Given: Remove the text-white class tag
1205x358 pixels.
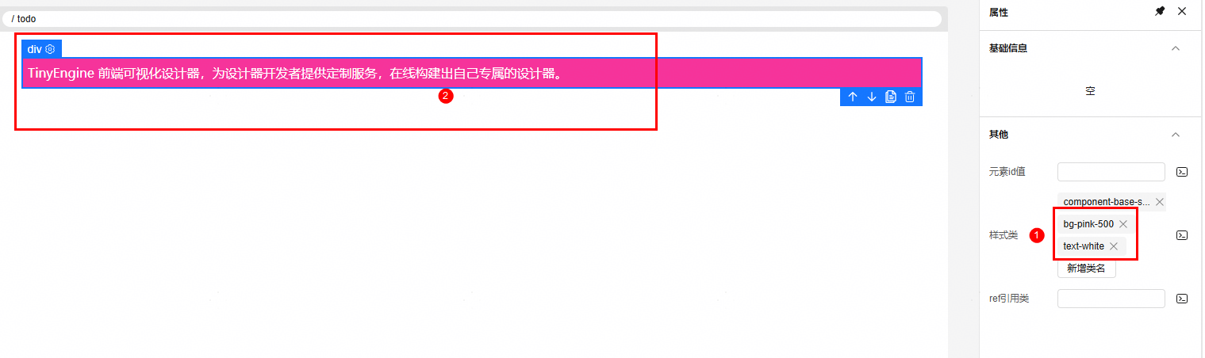Looking at the screenshot, I should pyautogui.click(x=1114, y=246).
